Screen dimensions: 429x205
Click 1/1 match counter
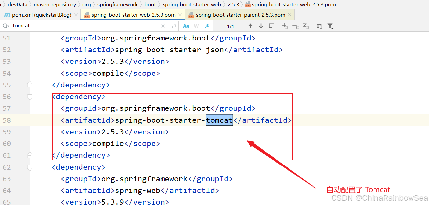[x=231, y=26]
